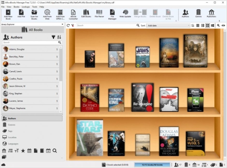Open the Lookups menu
Image resolution: width=227 pixels, height=168 pixels.
tap(26, 7)
